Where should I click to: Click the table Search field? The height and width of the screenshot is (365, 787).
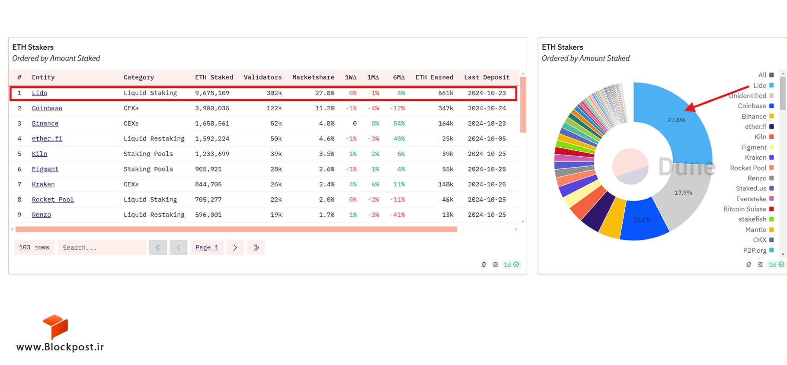(x=102, y=248)
